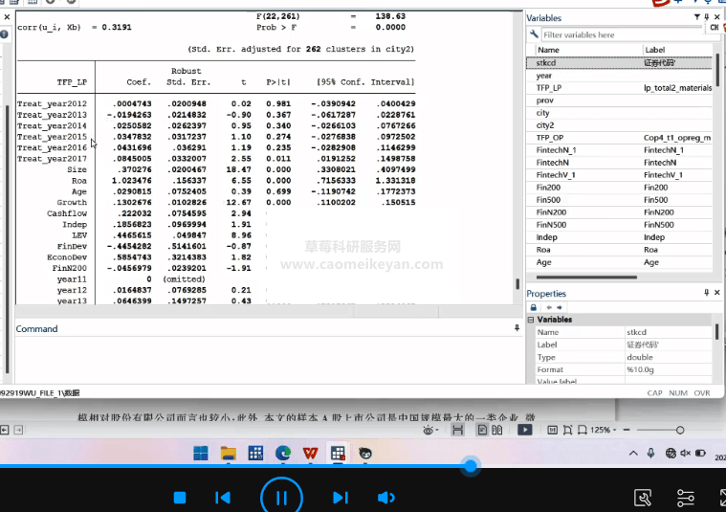The image size is (726, 512).
Task: Pin the Variables panel with pushpin icon
Action: click(x=707, y=17)
